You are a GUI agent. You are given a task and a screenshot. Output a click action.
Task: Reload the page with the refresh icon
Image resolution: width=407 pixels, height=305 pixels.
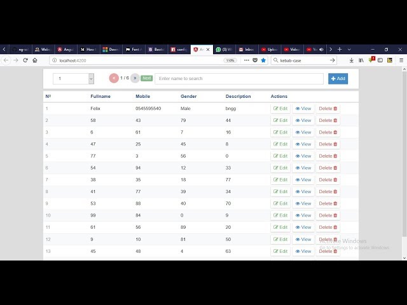[x=25, y=60]
